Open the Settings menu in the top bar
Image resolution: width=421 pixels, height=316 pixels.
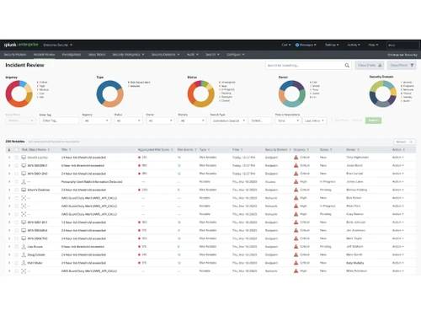[332, 45]
